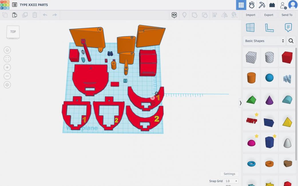Click the Home view icon
This screenshot has width=298, height=186.
point(7,50)
